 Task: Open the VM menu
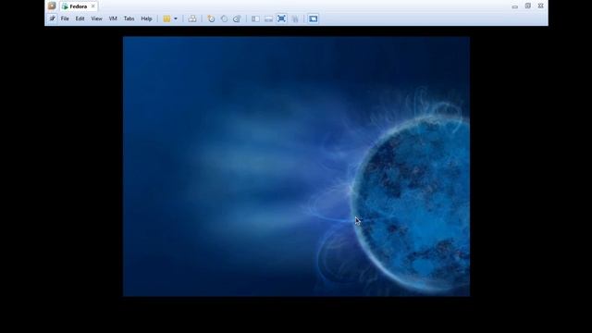pos(113,18)
